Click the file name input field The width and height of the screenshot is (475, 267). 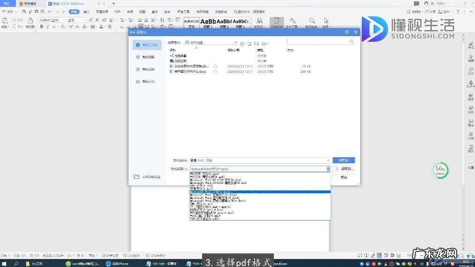260,160
